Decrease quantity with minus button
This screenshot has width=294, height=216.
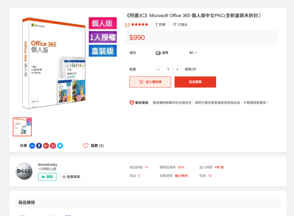[x=158, y=70]
